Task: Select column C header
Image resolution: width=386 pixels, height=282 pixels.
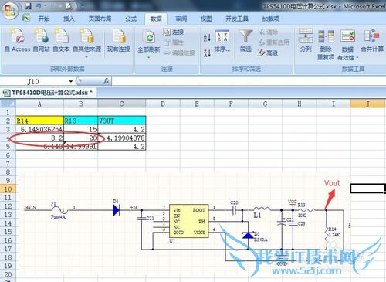Action: pyautogui.click(x=121, y=104)
